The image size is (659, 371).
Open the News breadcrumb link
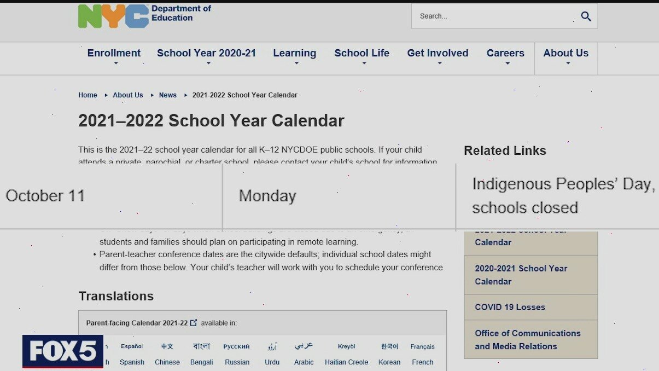point(167,95)
